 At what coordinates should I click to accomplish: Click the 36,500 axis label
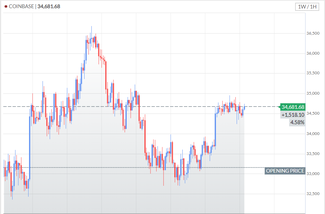click(313, 33)
